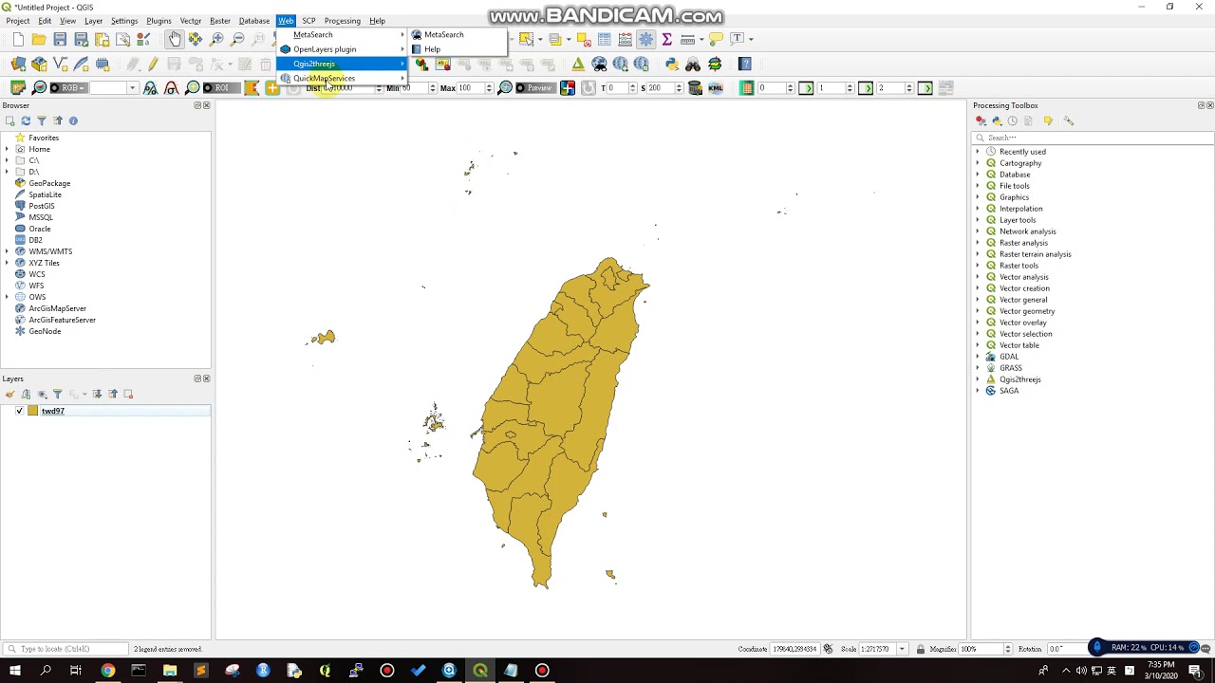Toggle the Preview radio button
Viewport: 1215px width, 683px height.
(x=534, y=88)
